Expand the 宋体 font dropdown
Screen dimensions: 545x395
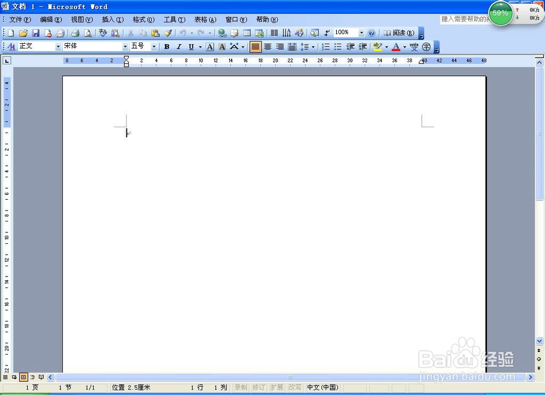click(x=125, y=46)
